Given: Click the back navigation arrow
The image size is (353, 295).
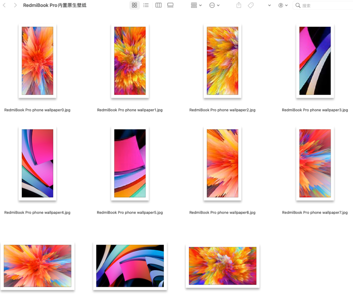Looking at the screenshot, I should (4, 5).
